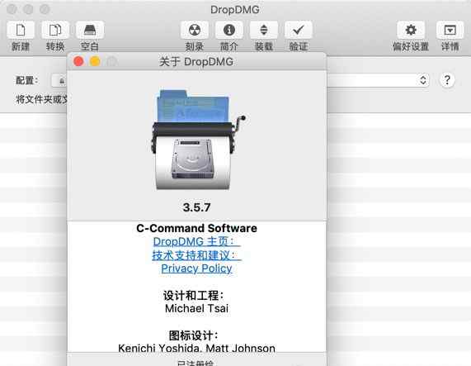Click the 装载 (Mount) toolbar icon

pos(264,30)
